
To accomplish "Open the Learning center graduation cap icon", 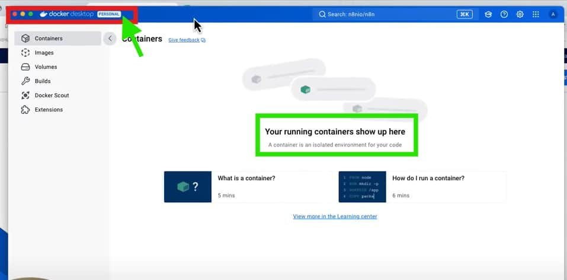I will click(x=488, y=14).
